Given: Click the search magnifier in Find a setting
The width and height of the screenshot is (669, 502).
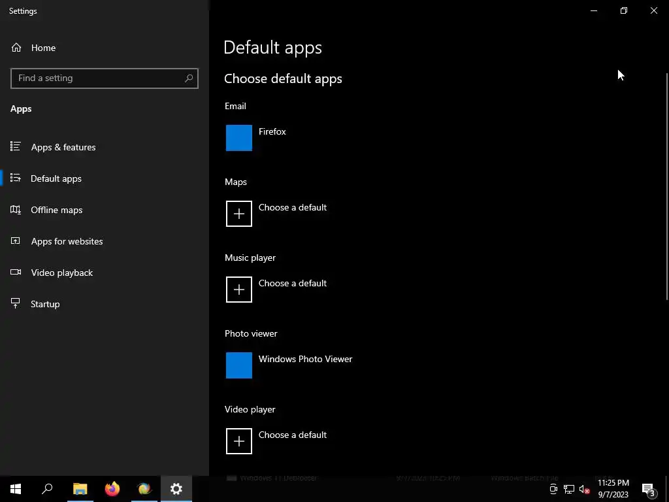Looking at the screenshot, I should tap(189, 78).
